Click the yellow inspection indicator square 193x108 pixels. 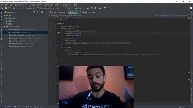[x=189, y=19]
